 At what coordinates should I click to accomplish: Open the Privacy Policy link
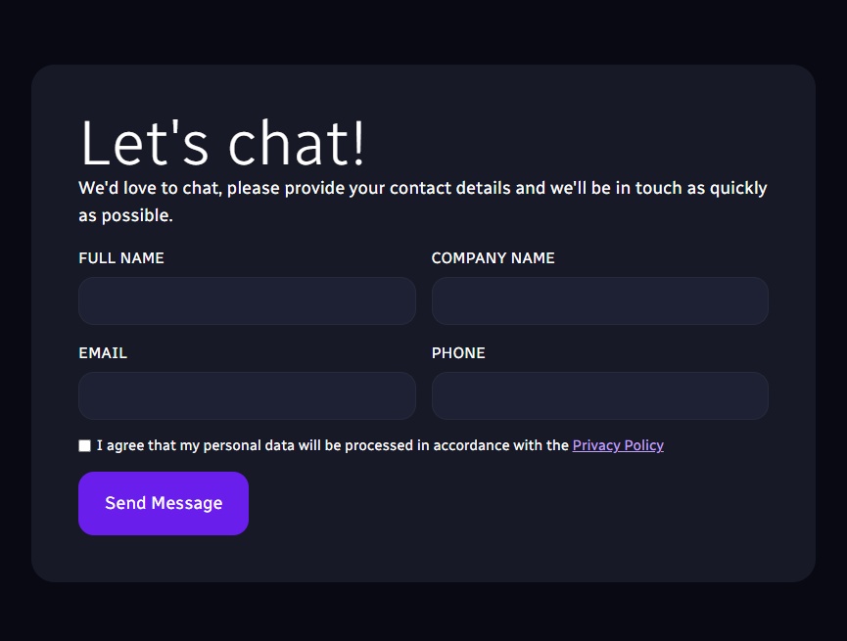click(x=618, y=445)
